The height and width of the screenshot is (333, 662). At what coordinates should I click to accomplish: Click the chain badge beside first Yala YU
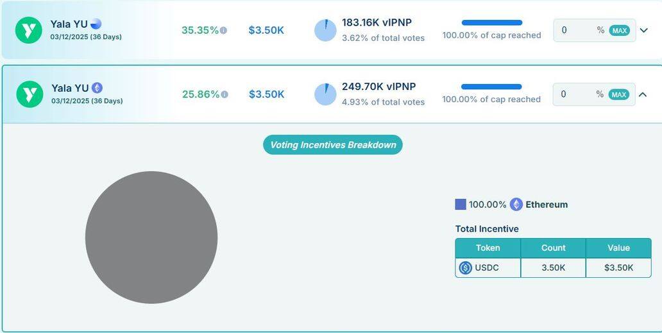click(96, 24)
